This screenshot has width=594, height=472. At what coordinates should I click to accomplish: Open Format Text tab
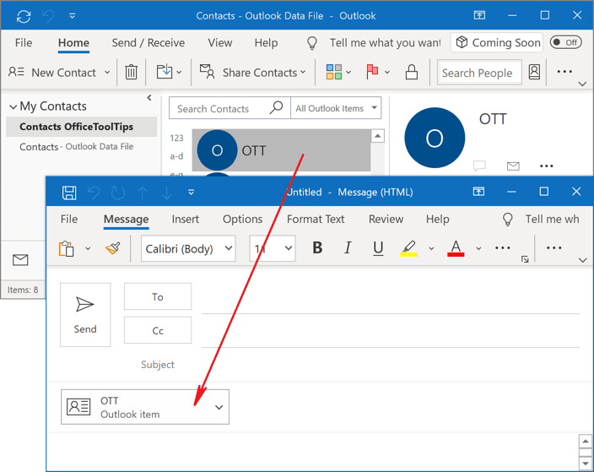pos(316,220)
